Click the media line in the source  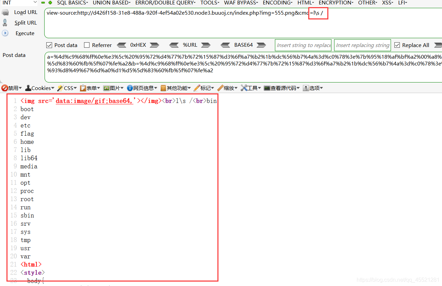pos(29,166)
